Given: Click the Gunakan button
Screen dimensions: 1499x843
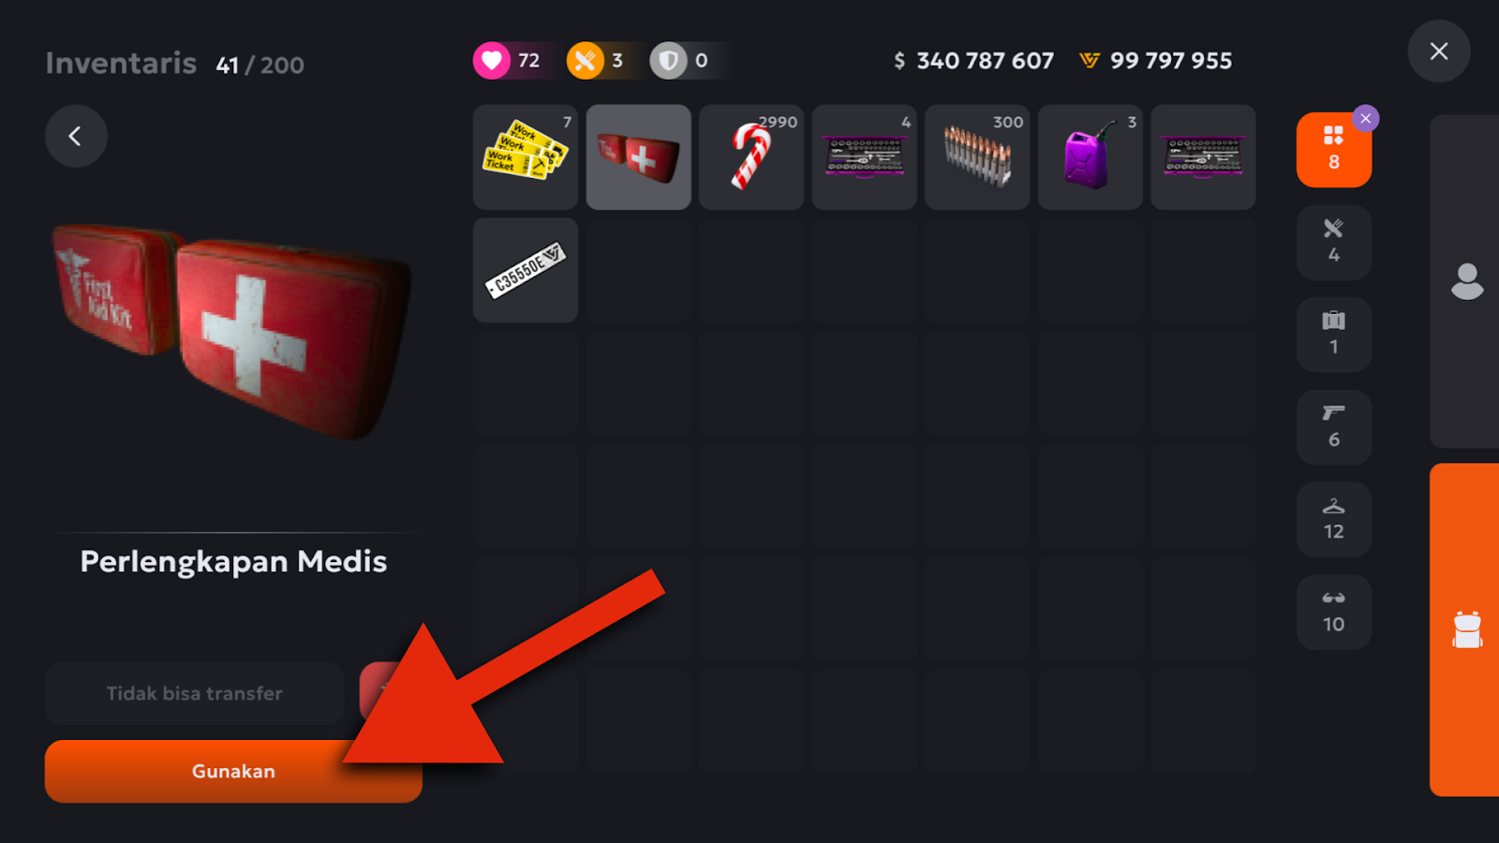Looking at the screenshot, I should (233, 771).
